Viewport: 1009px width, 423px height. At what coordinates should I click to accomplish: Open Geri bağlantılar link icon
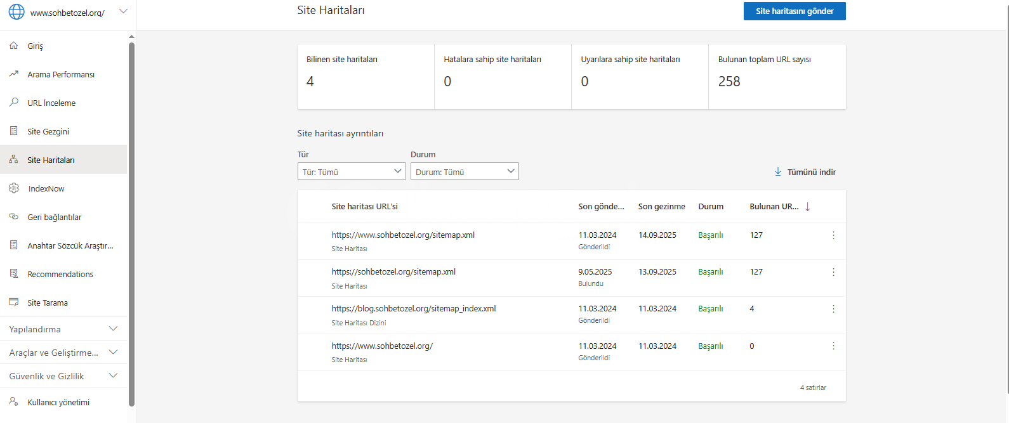[14, 217]
